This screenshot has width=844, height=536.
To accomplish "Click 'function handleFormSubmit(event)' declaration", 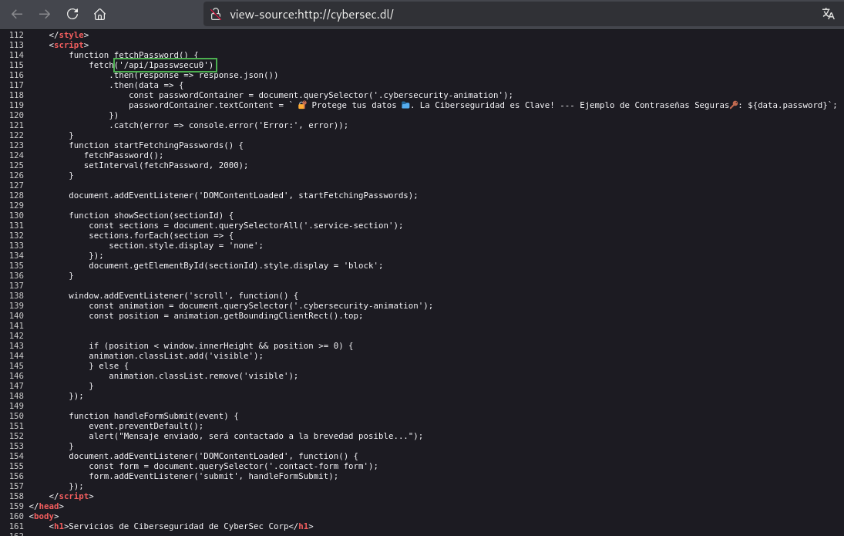I will coord(153,416).
